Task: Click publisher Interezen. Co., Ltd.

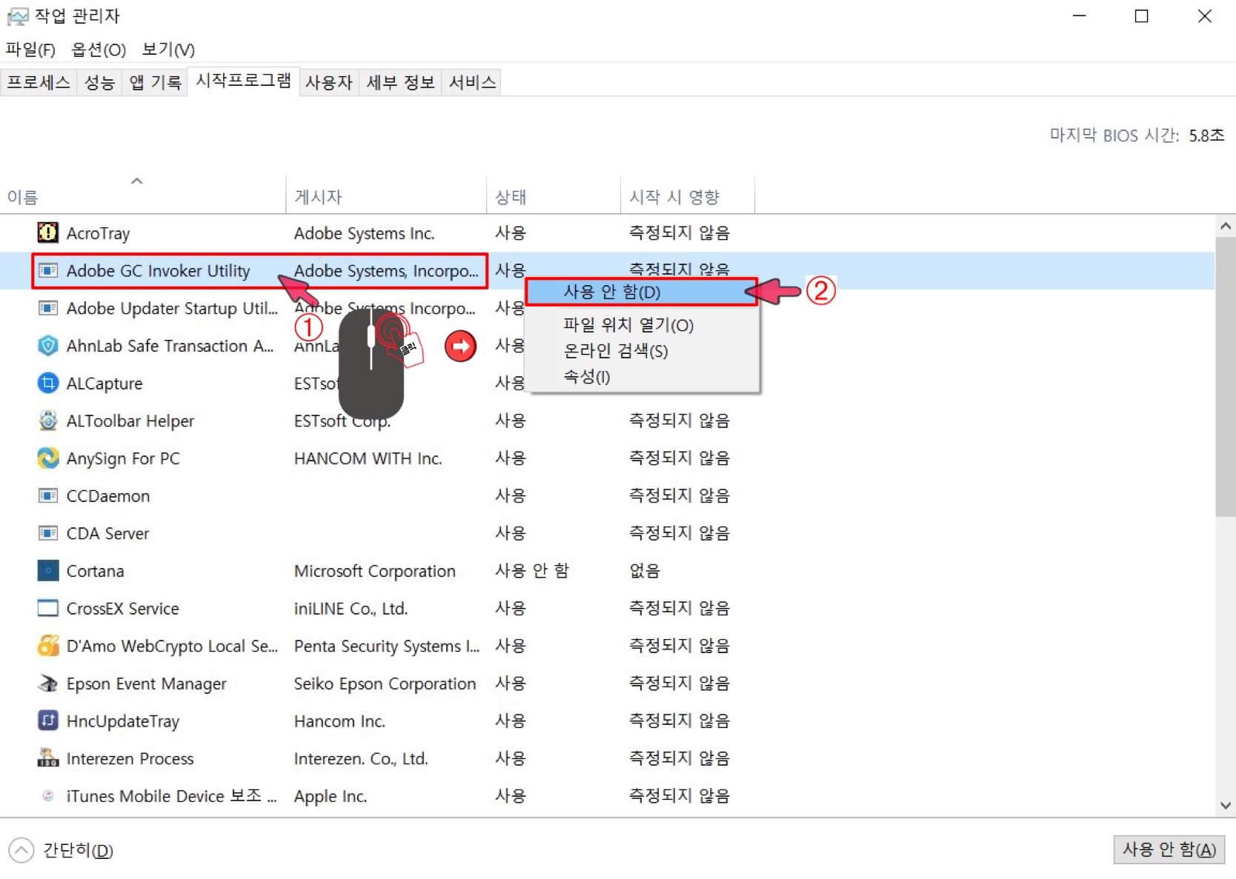Action: [360, 758]
